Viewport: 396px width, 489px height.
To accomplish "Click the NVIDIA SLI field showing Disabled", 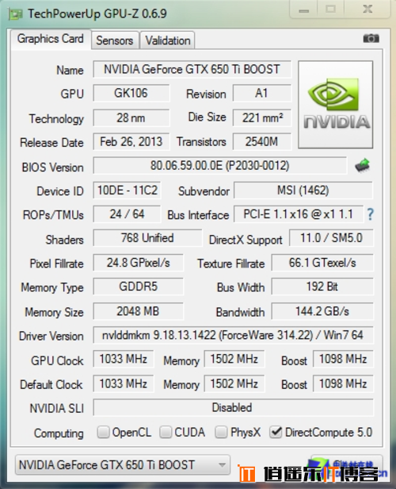I will point(233,407).
